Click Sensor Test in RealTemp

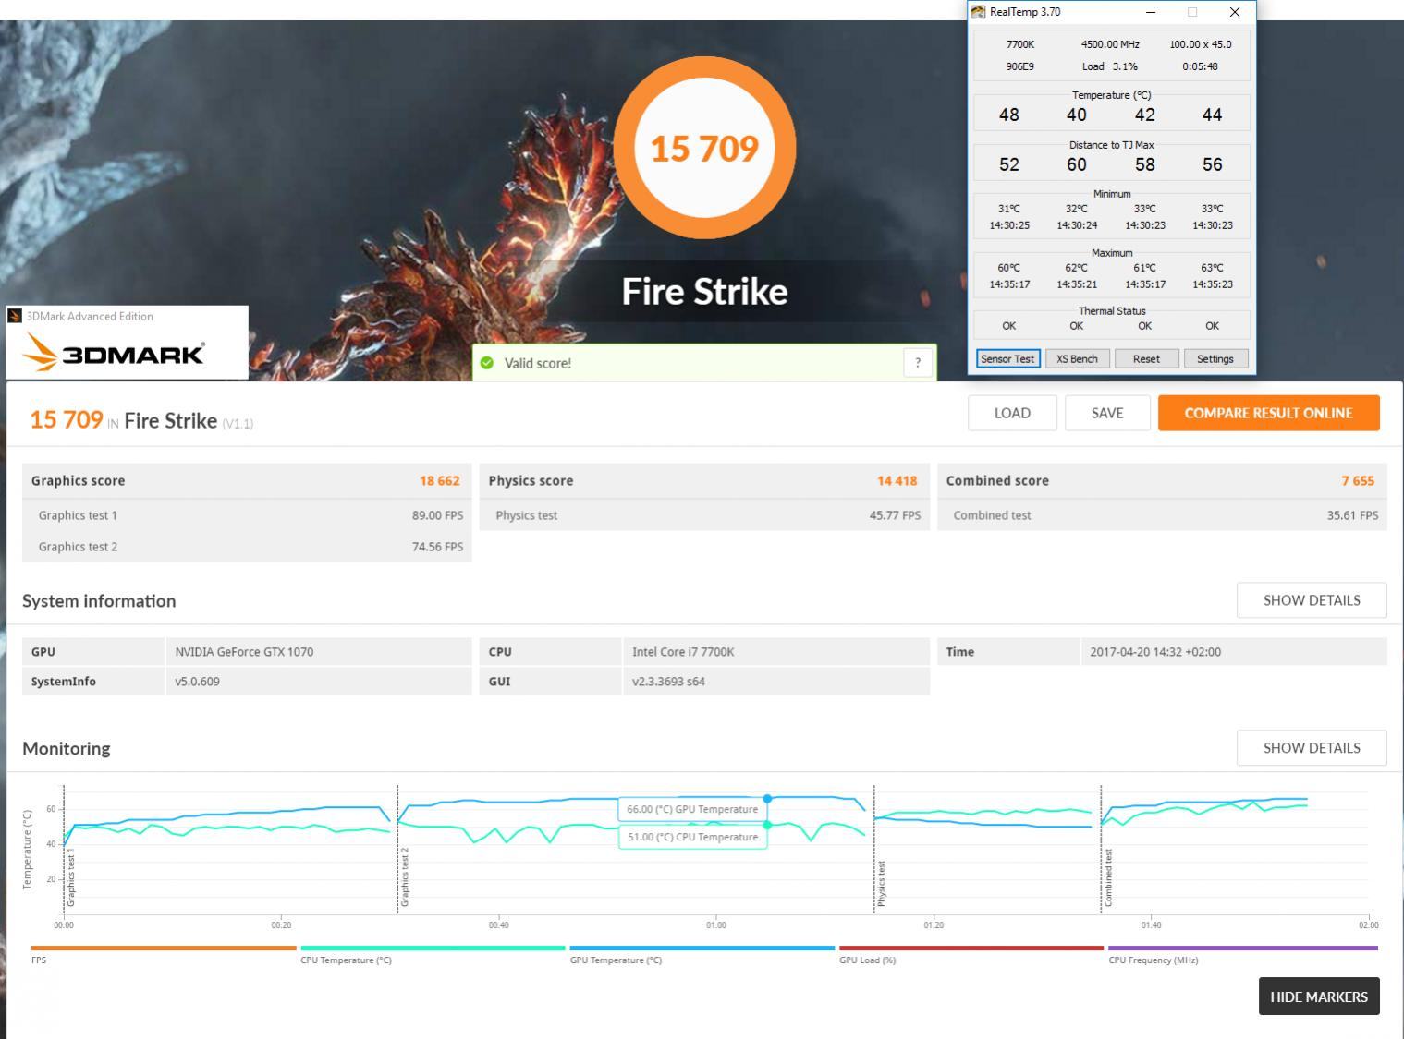1007,359
